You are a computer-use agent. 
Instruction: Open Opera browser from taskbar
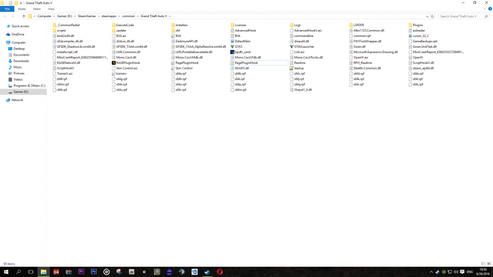tap(219, 272)
